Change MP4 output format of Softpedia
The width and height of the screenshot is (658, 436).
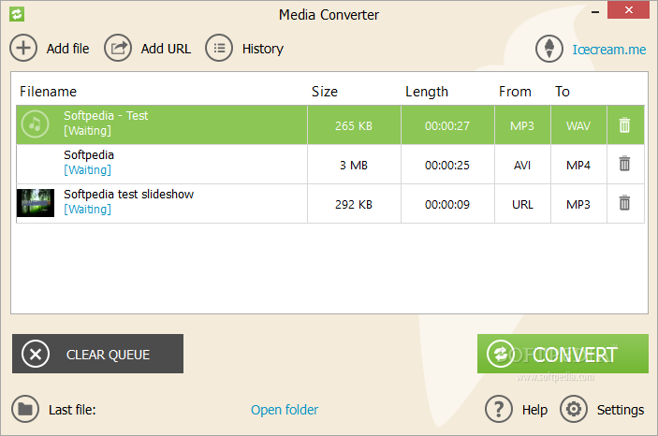578,166
